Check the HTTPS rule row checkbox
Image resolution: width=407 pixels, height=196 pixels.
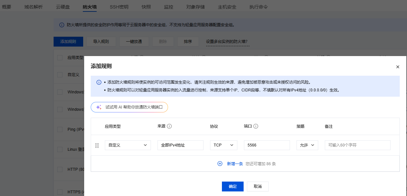60,192
